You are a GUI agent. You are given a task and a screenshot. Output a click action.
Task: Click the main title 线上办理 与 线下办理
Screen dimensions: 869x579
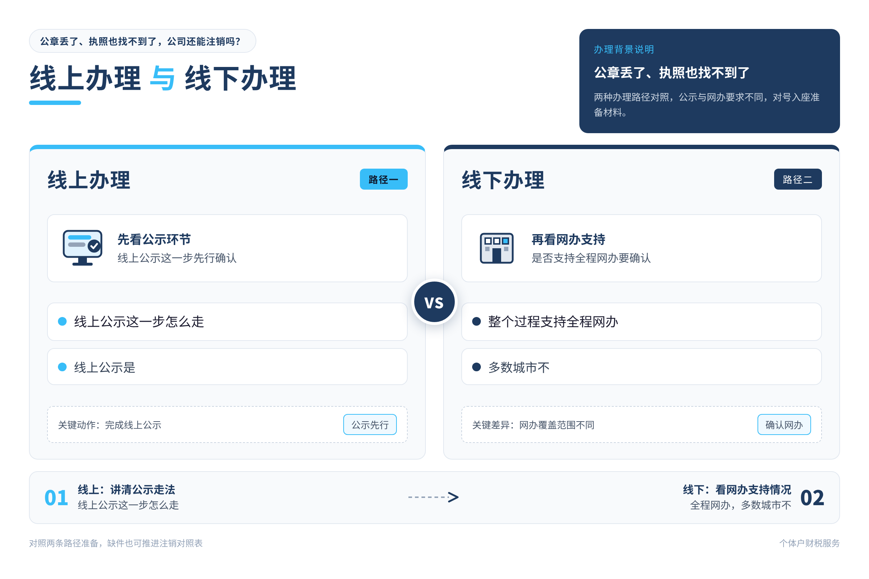pos(163,78)
